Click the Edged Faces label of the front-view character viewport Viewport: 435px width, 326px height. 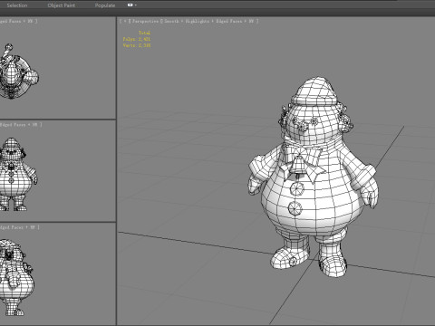[12, 124]
